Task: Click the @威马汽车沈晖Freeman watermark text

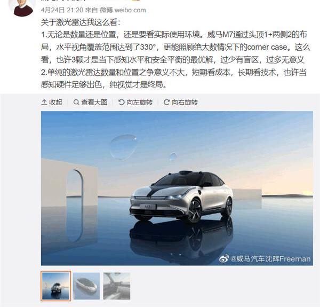Action: click(x=270, y=259)
